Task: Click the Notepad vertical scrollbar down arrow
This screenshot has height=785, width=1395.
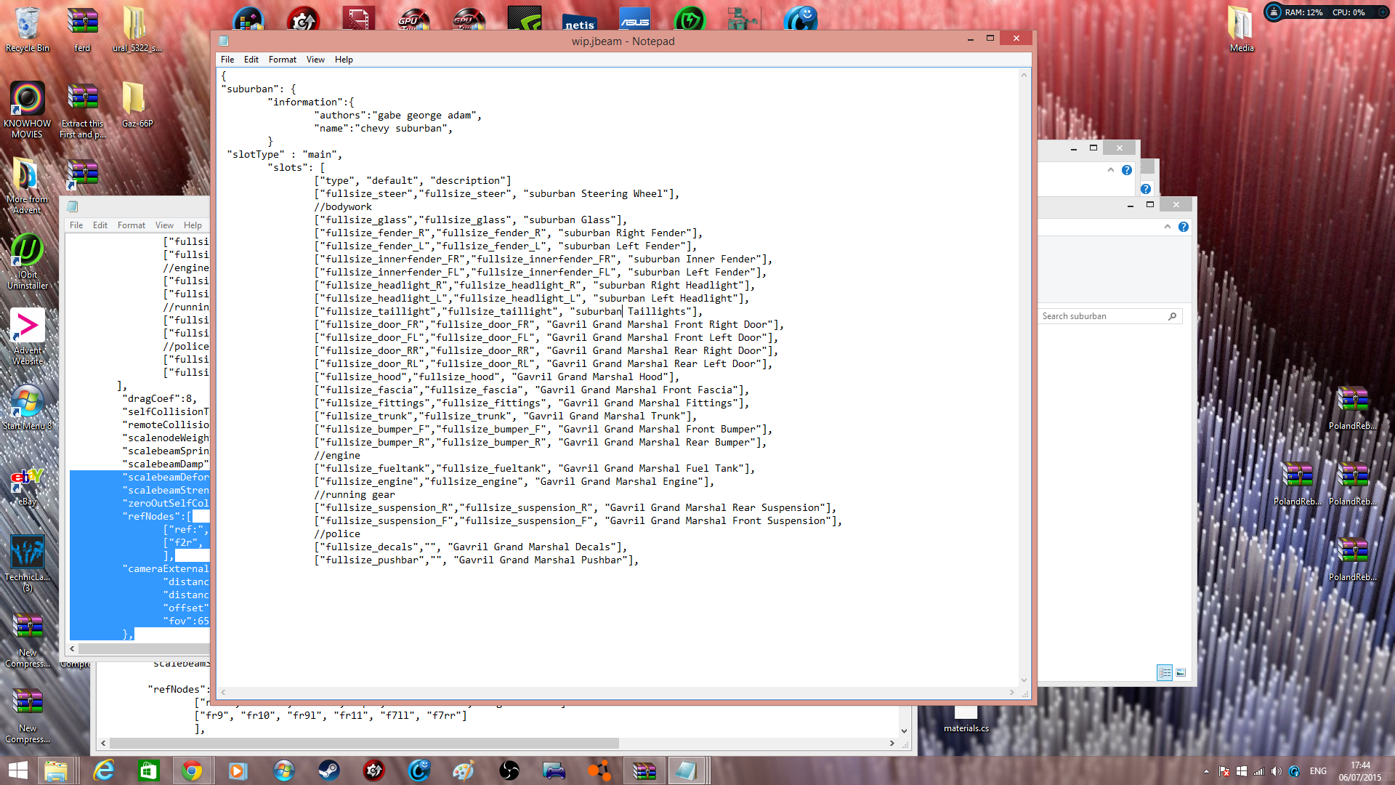Action: [x=1024, y=680]
